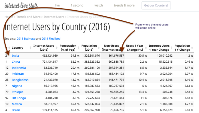Select India's internet users 462,124,989
The height and width of the screenshot is (113, 199).
coord(50,55)
